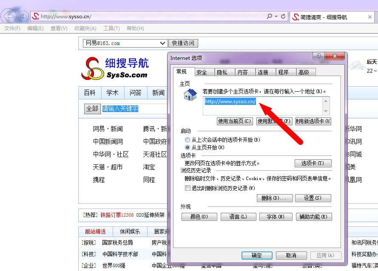The height and width of the screenshot is (271, 378).
Task: Click the help question mark button in Internet 选项
Action: pos(319,56)
